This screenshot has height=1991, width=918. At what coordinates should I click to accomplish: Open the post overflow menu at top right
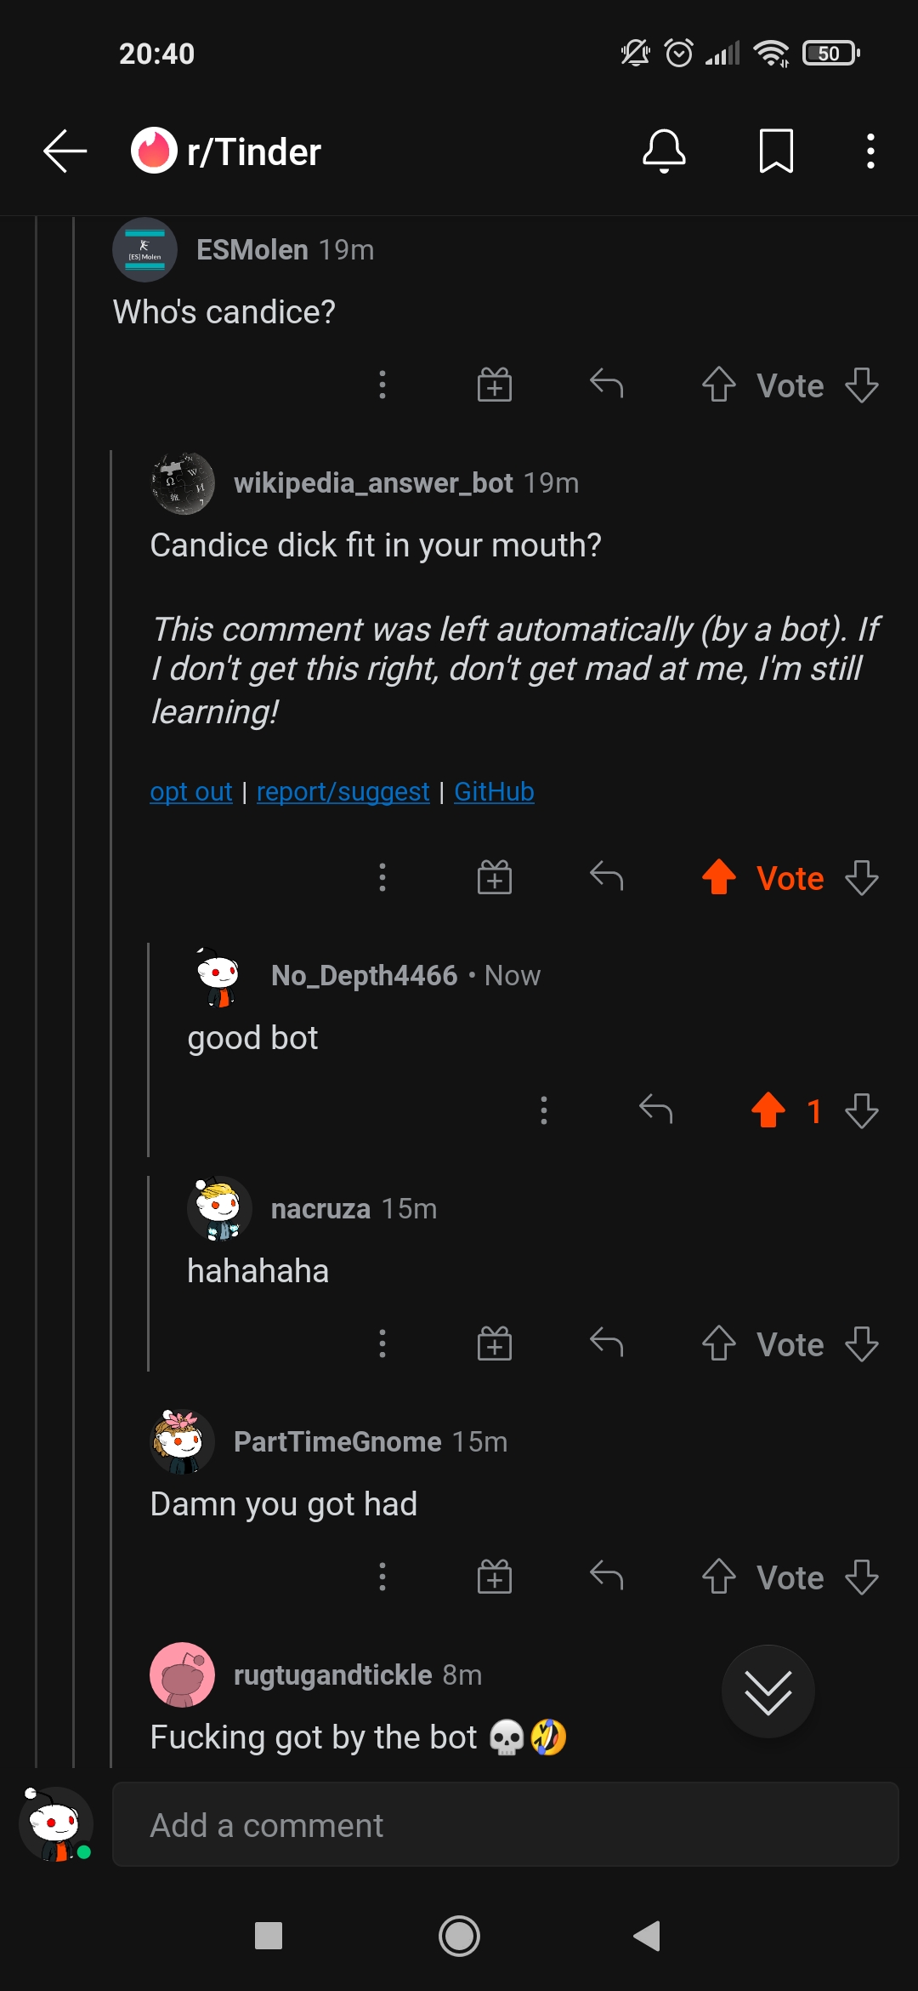[x=870, y=151]
